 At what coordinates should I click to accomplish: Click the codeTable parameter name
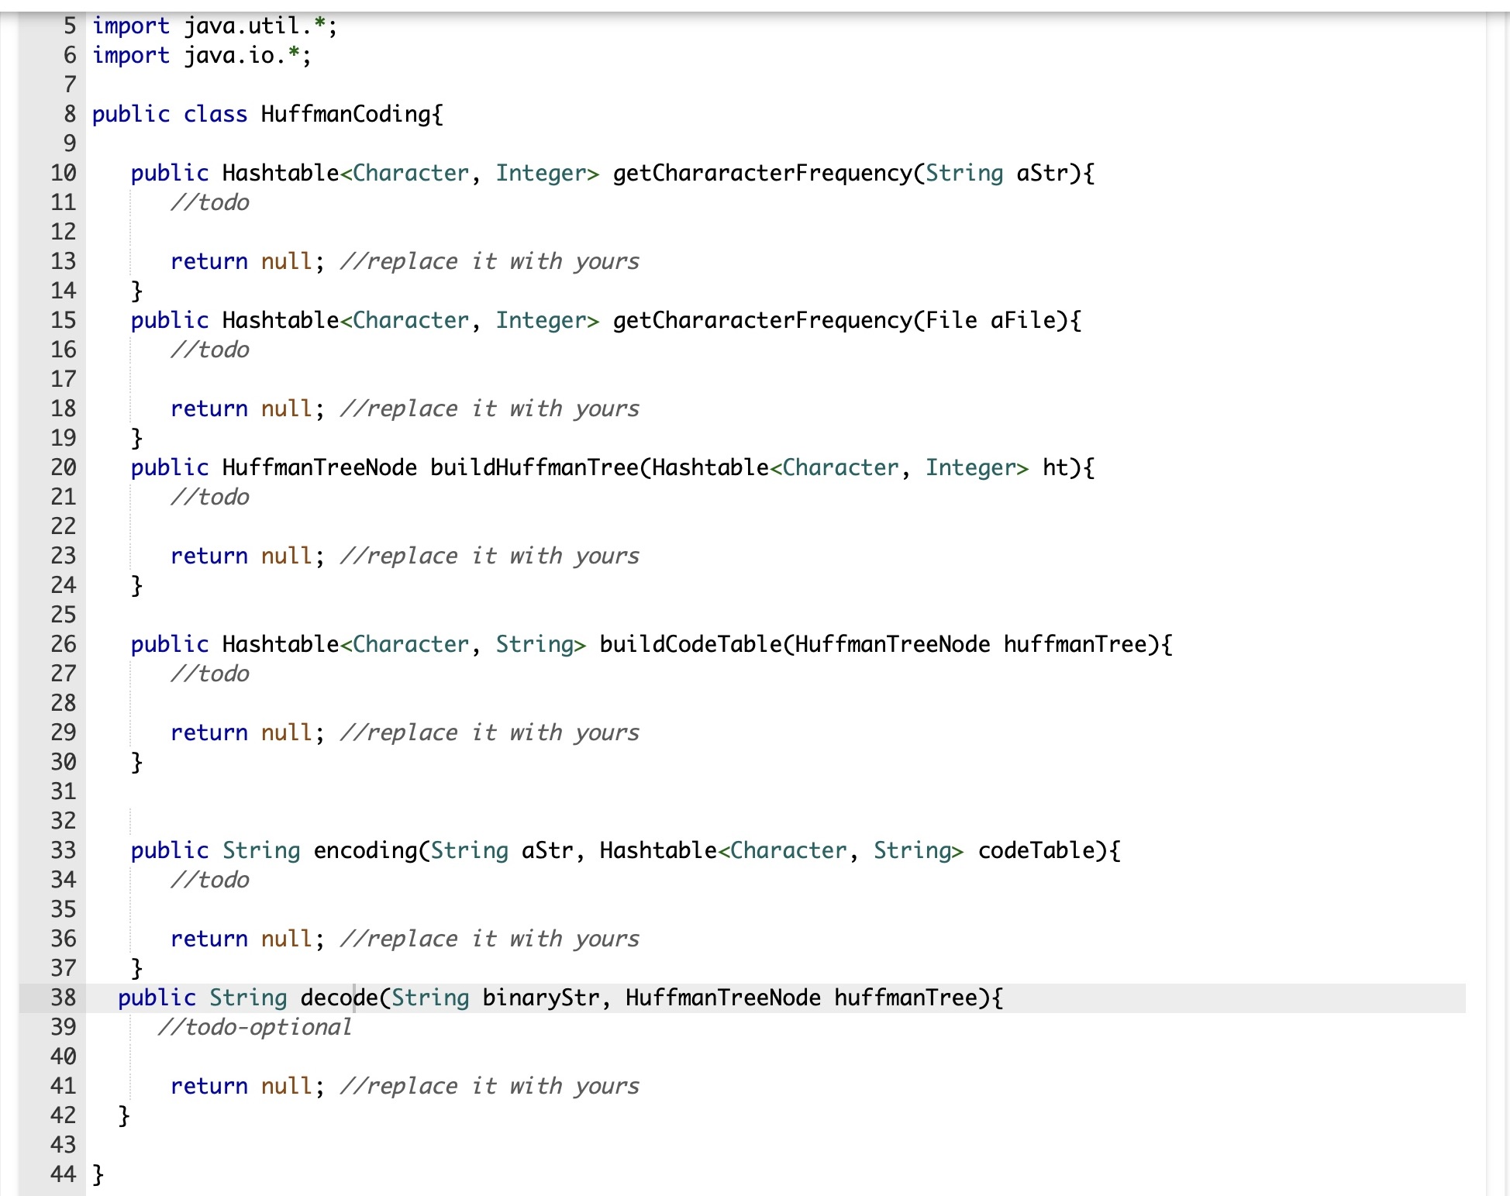click(x=1036, y=850)
